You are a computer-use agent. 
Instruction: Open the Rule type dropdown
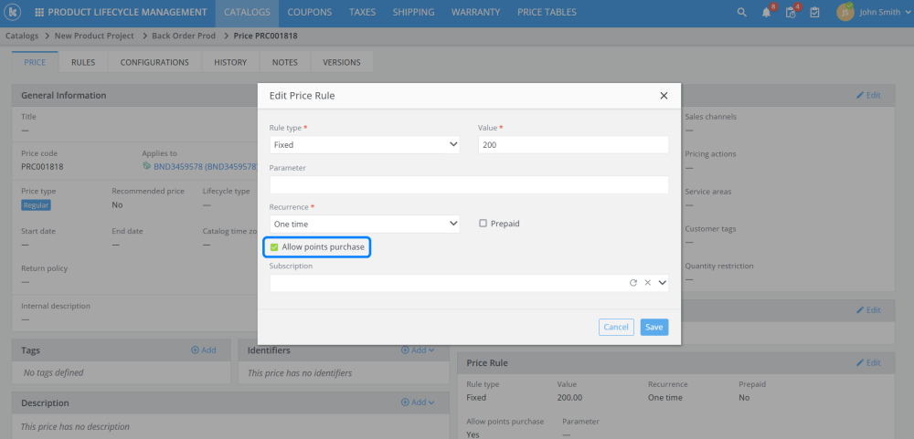(x=364, y=144)
